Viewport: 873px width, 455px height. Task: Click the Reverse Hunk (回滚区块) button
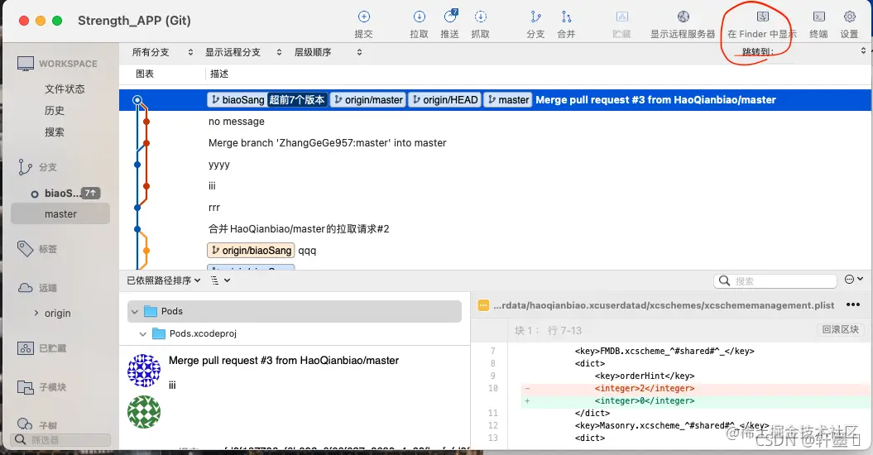pos(841,330)
